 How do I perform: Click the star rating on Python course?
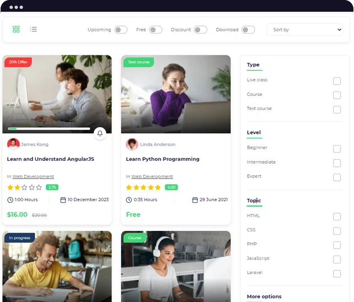[x=143, y=187]
